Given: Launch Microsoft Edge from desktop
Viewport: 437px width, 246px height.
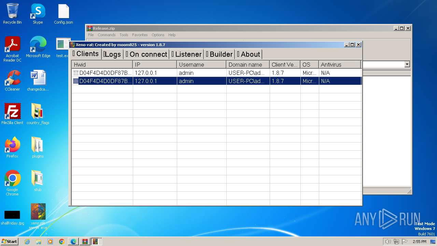Looking at the screenshot, I should pos(38,47).
